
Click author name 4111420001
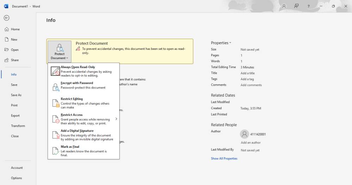[x=258, y=134]
